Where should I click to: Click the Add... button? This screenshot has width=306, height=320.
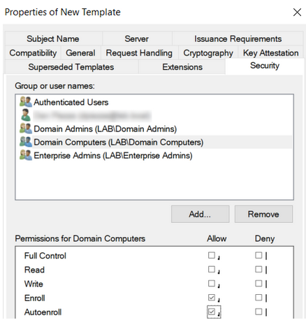(x=201, y=214)
